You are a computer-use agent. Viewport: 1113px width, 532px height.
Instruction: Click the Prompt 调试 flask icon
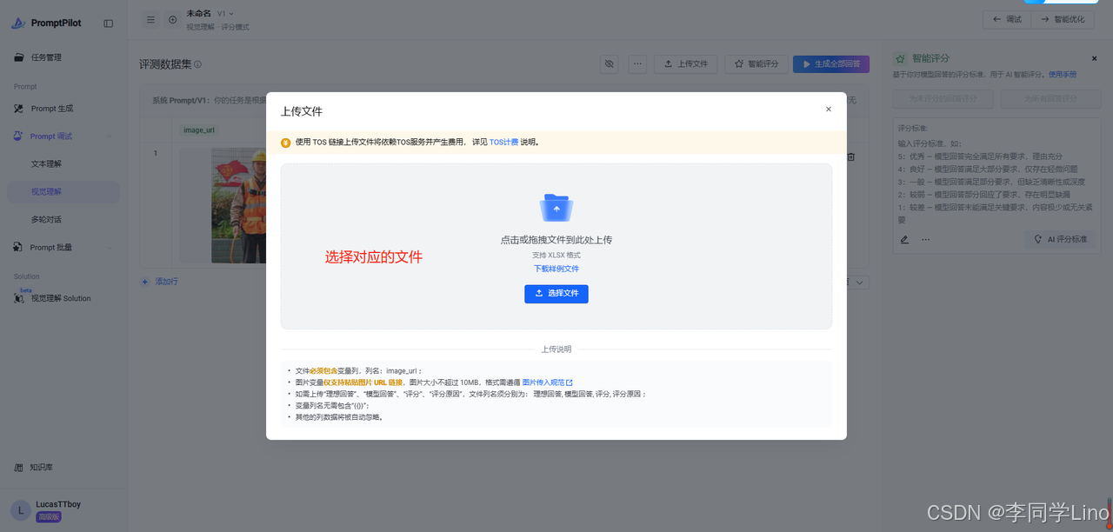[x=19, y=136]
